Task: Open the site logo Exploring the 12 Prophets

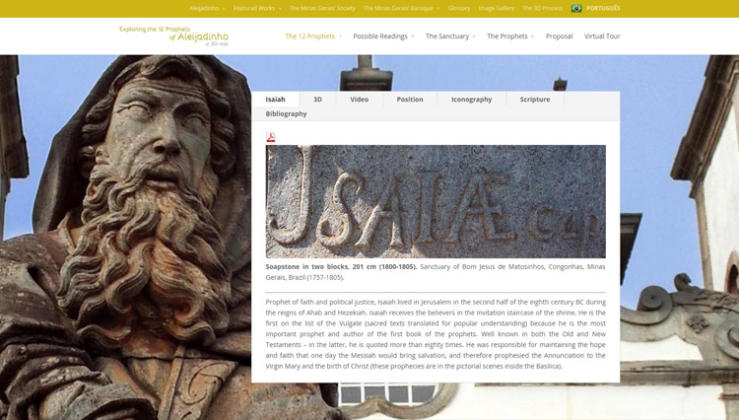Action: click(173, 35)
